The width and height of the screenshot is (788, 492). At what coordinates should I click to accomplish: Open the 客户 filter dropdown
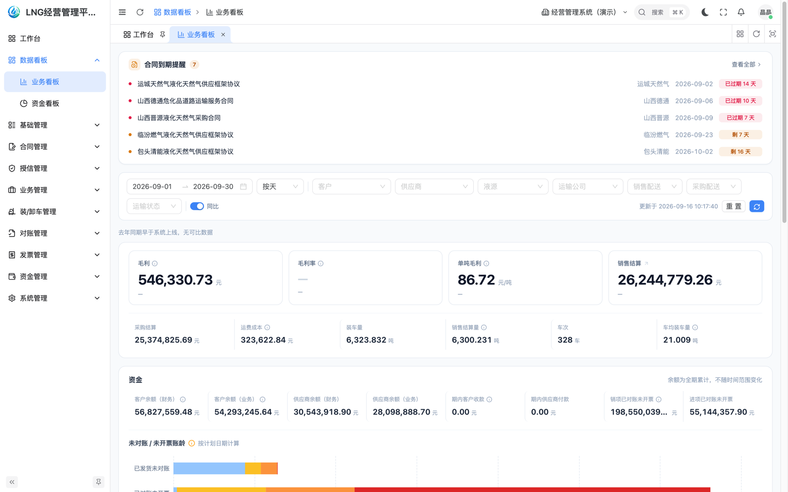352,186
